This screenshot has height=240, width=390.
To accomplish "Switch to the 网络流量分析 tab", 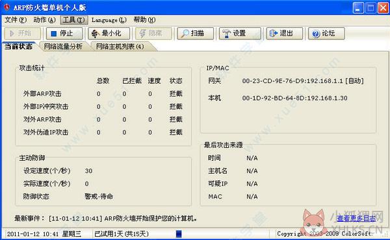I will (x=63, y=47).
